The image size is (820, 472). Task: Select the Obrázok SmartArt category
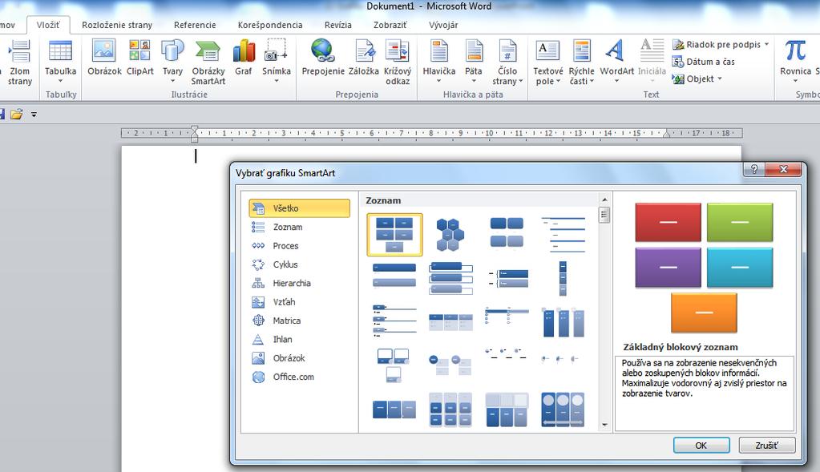click(299, 358)
